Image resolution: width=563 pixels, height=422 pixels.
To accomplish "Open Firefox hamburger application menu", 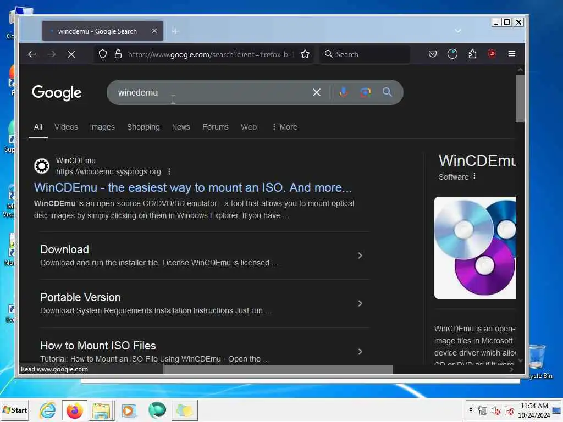I will (512, 54).
